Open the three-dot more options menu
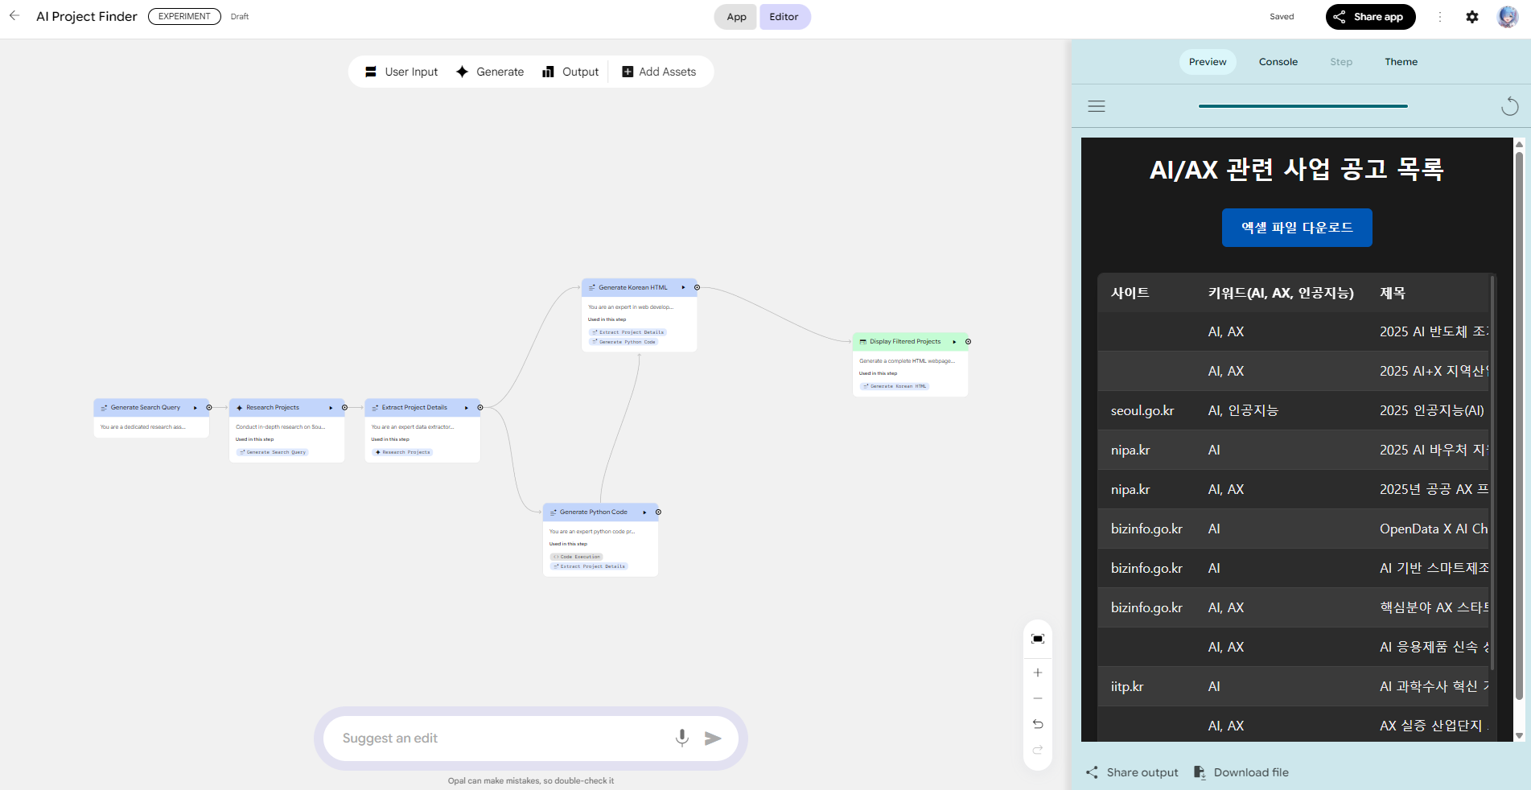Screen dimensions: 1531x790 tap(1439, 17)
